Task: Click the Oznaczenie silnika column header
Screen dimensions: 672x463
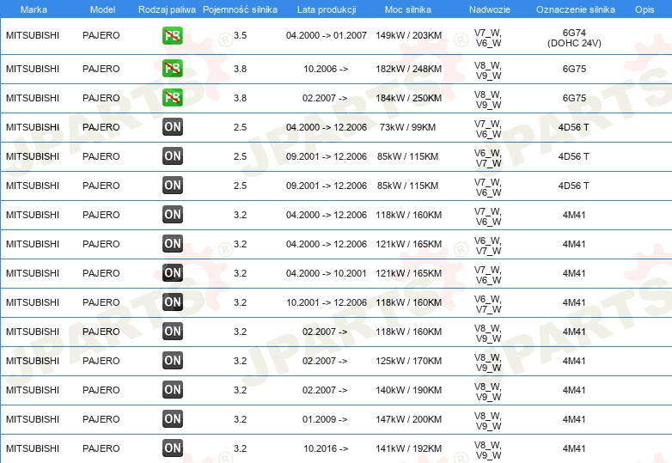Action: pos(575,9)
